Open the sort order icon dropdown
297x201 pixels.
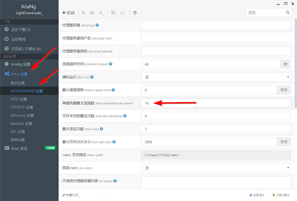(123, 13)
